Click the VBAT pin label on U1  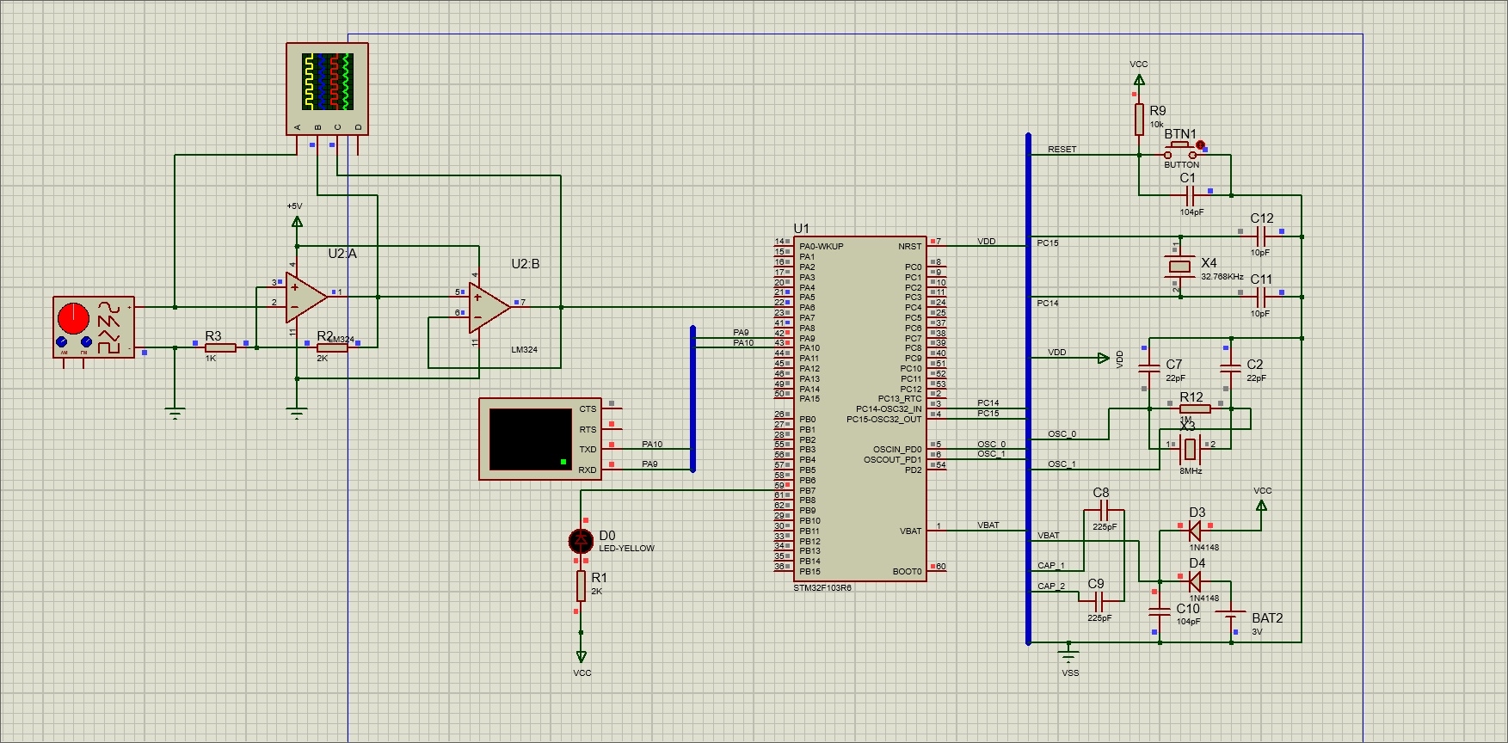pos(910,531)
